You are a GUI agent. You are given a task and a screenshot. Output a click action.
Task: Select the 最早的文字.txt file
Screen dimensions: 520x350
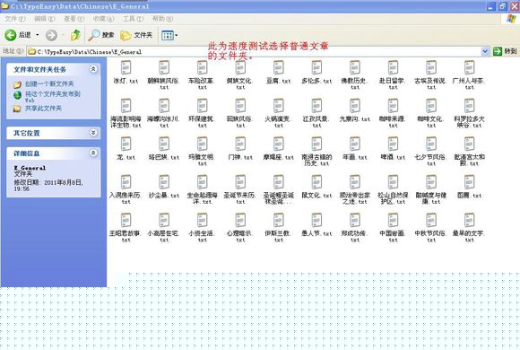[x=469, y=228]
